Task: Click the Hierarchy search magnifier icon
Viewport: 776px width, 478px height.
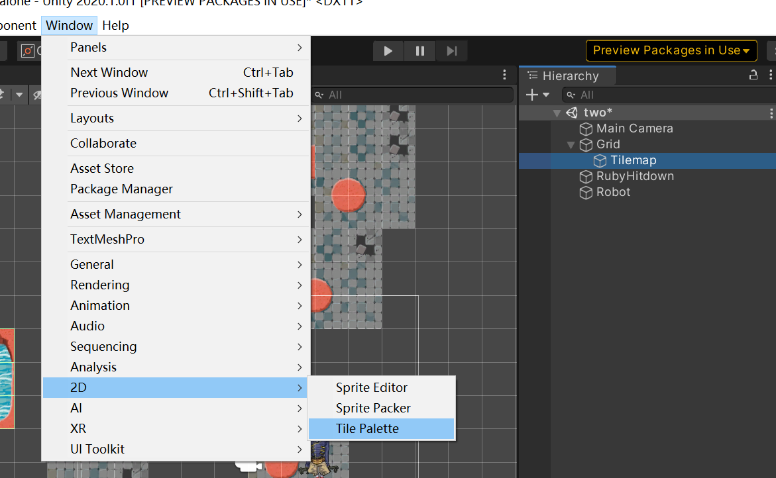Action: (x=571, y=95)
